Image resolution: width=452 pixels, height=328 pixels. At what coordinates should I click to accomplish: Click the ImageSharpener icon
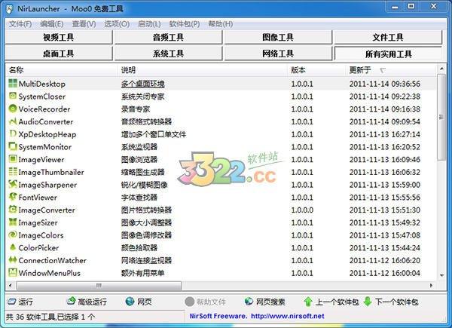(13, 184)
